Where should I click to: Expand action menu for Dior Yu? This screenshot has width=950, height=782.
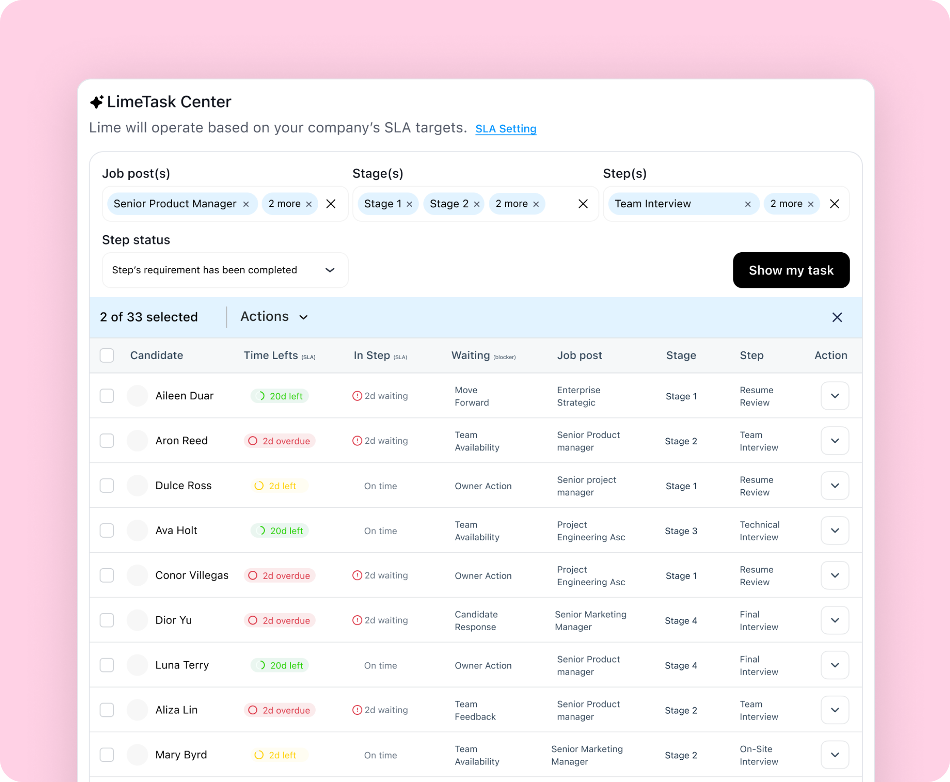tap(835, 620)
